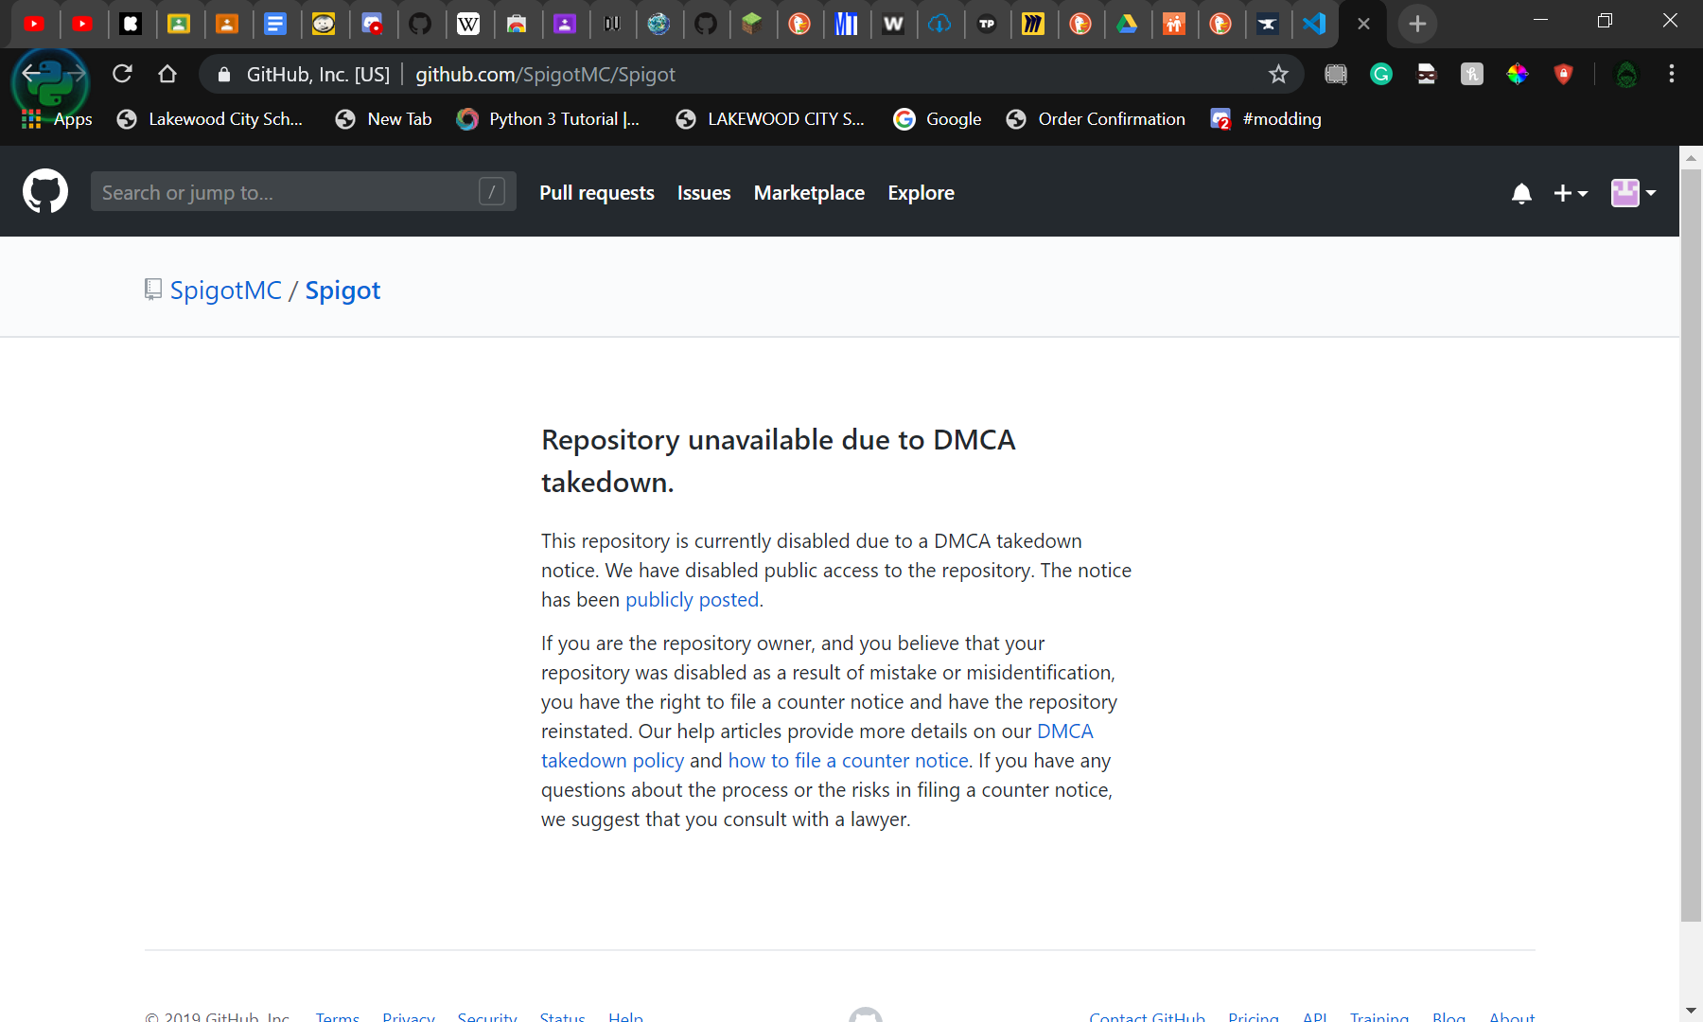Switch to the Visual Studio Code tab
Viewport: 1703px width, 1022px height.
1314,24
